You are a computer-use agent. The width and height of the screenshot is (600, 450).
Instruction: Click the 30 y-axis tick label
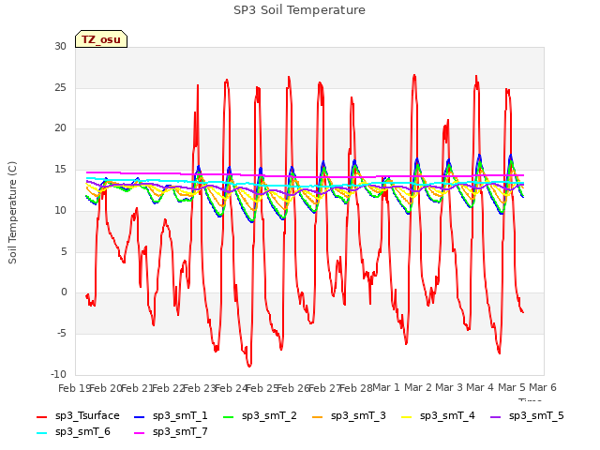pos(60,46)
